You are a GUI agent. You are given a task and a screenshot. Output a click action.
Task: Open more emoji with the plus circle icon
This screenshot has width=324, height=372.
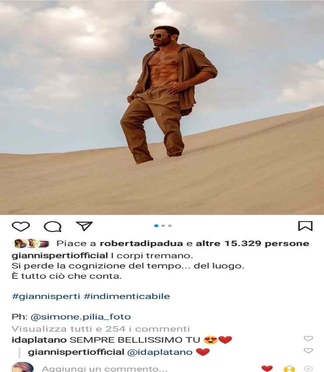(308, 368)
